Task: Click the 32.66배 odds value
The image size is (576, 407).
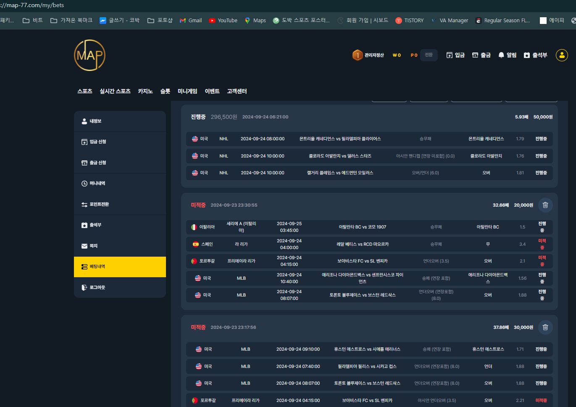Action: (501, 205)
